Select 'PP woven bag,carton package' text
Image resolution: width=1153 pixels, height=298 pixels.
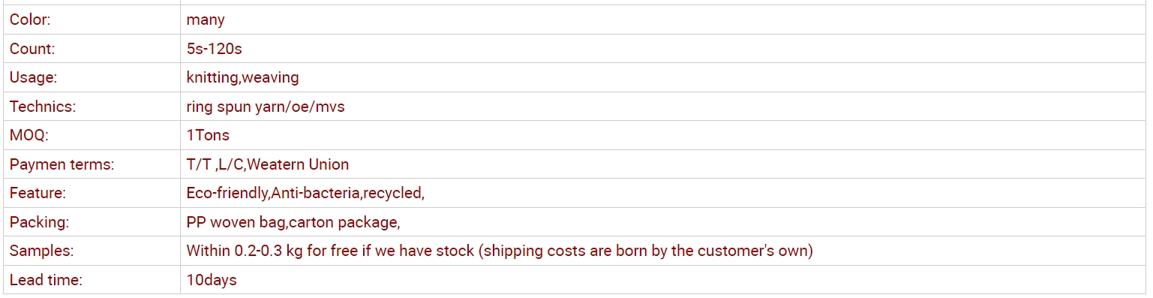pos(293,222)
